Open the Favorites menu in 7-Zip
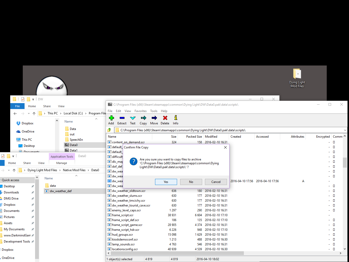Image resolution: width=349 pixels, height=262 pixels. point(140,111)
